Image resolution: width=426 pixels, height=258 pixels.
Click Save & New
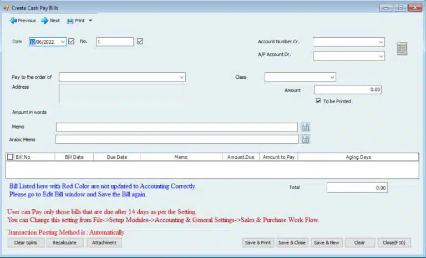click(x=327, y=242)
